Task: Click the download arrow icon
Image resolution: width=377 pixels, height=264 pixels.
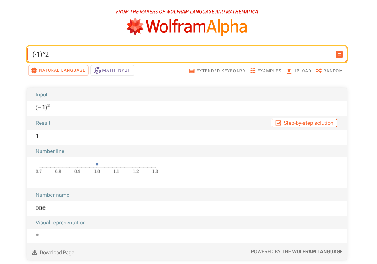Action: point(35,252)
